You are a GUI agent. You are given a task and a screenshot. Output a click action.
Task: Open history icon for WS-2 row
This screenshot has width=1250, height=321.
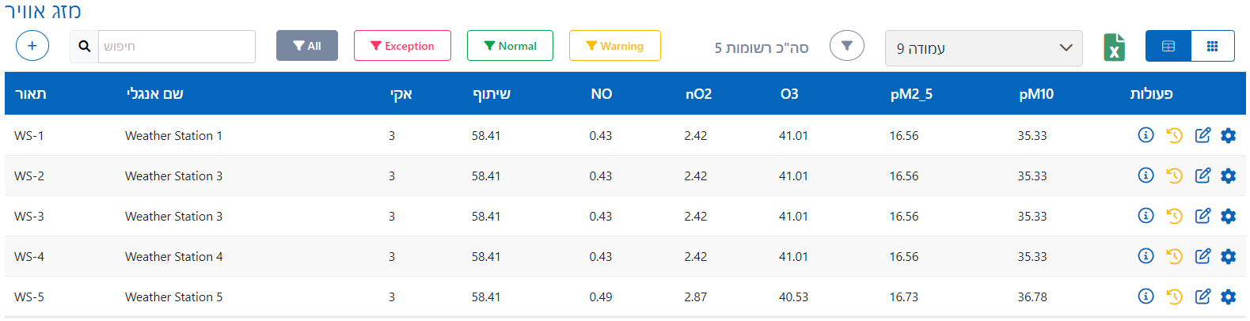click(1174, 176)
